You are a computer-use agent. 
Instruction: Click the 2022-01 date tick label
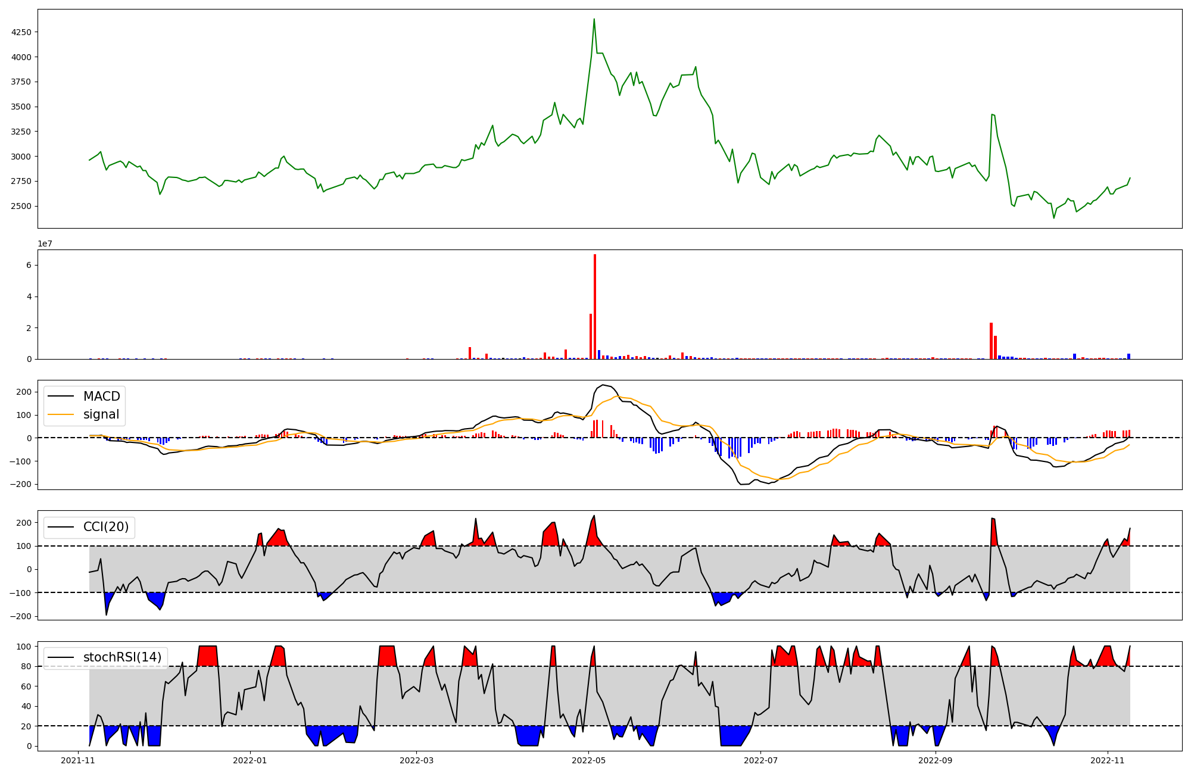click(x=250, y=760)
